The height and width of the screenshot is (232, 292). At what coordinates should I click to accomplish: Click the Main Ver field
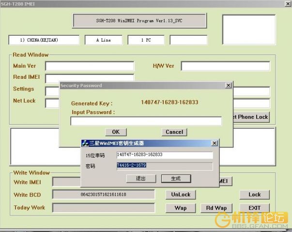tap(90, 66)
